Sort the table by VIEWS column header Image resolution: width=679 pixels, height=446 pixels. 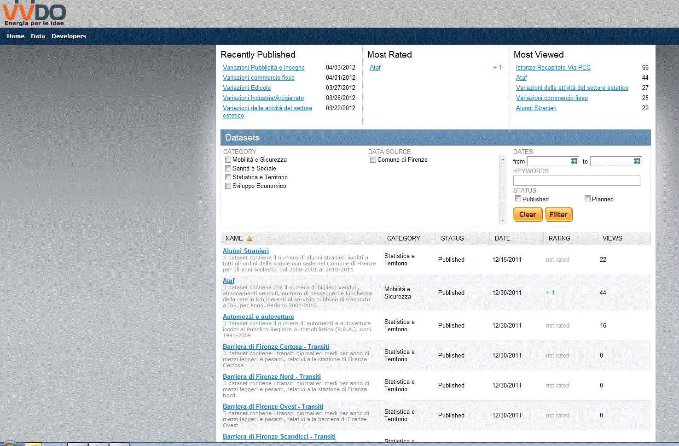click(612, 239)
